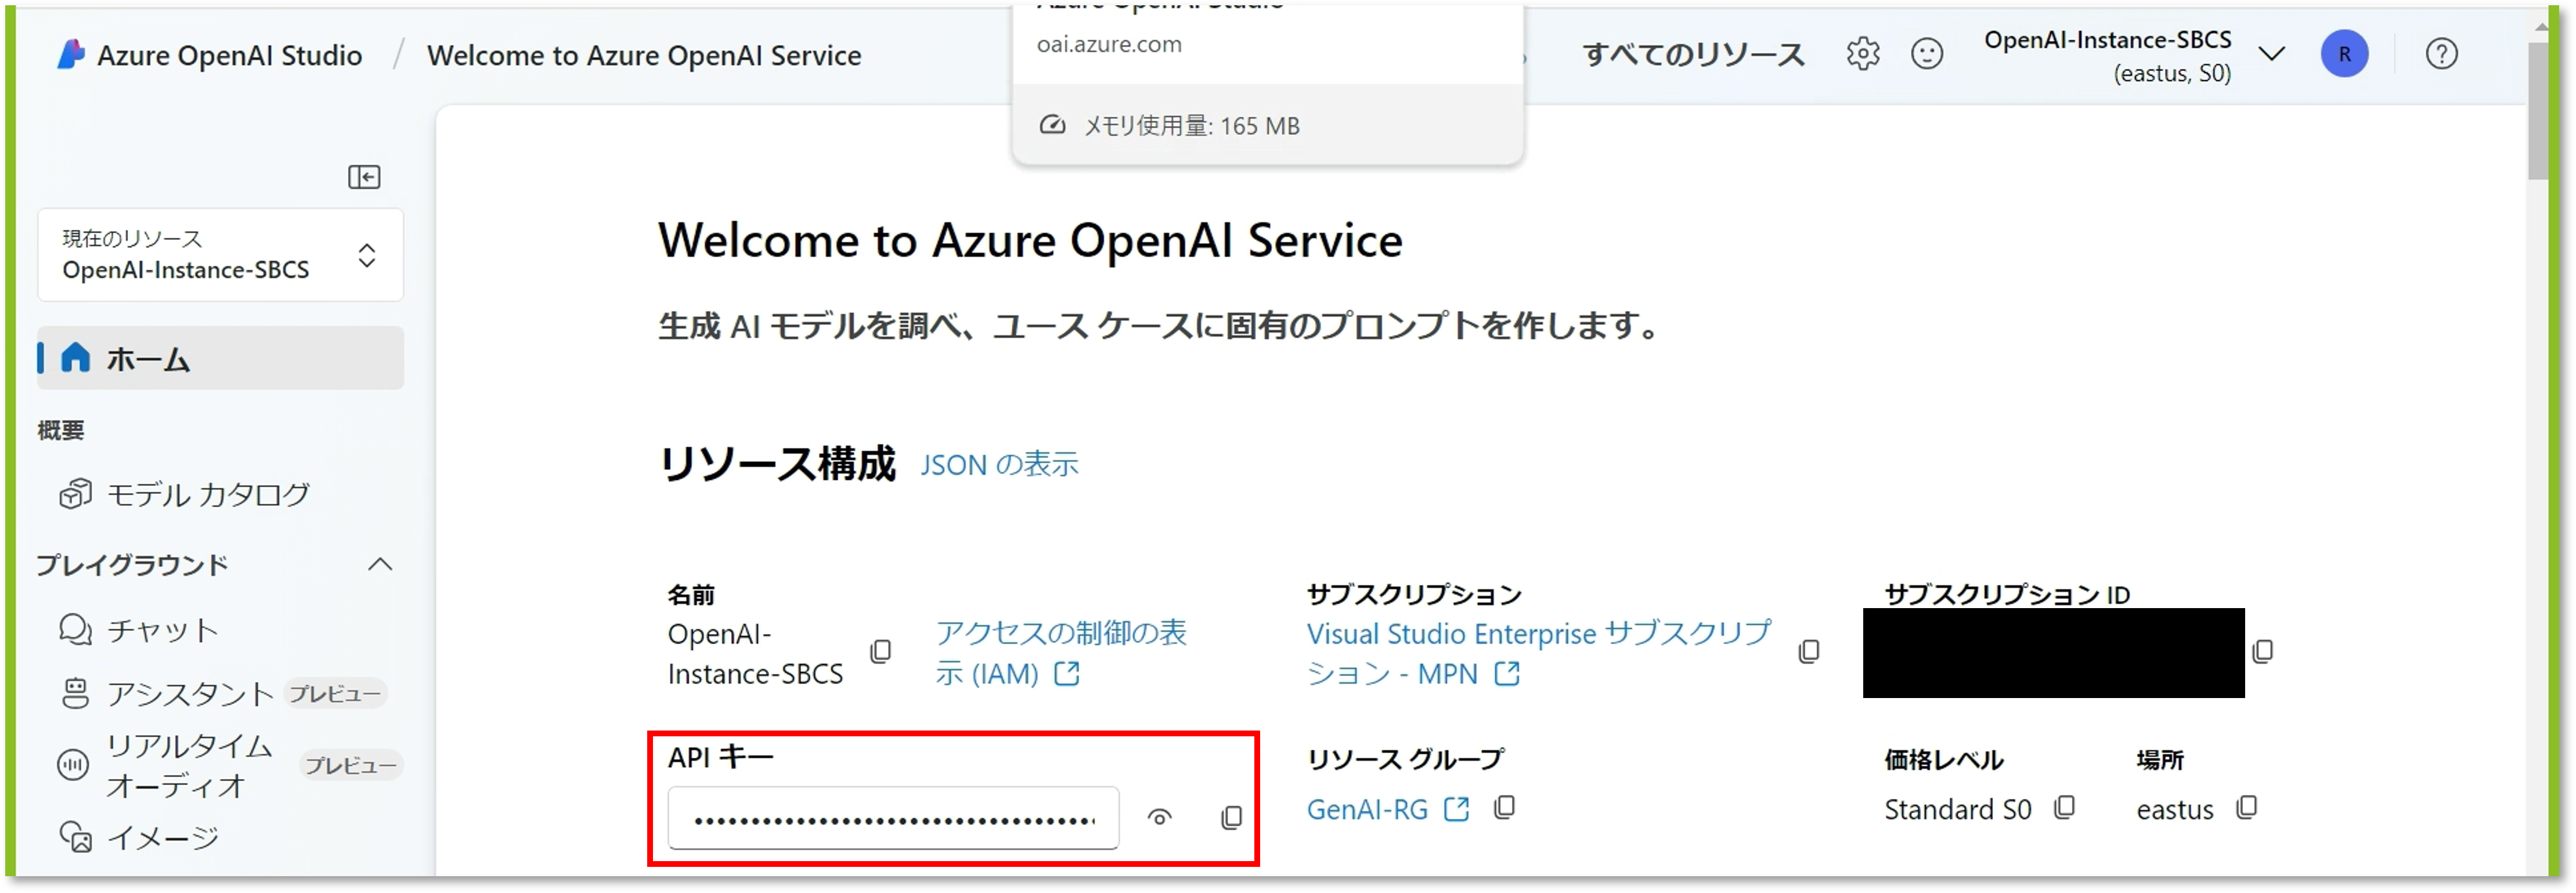Copy the API キー value
This screenshot has height=893, width=2576.
1231,818
